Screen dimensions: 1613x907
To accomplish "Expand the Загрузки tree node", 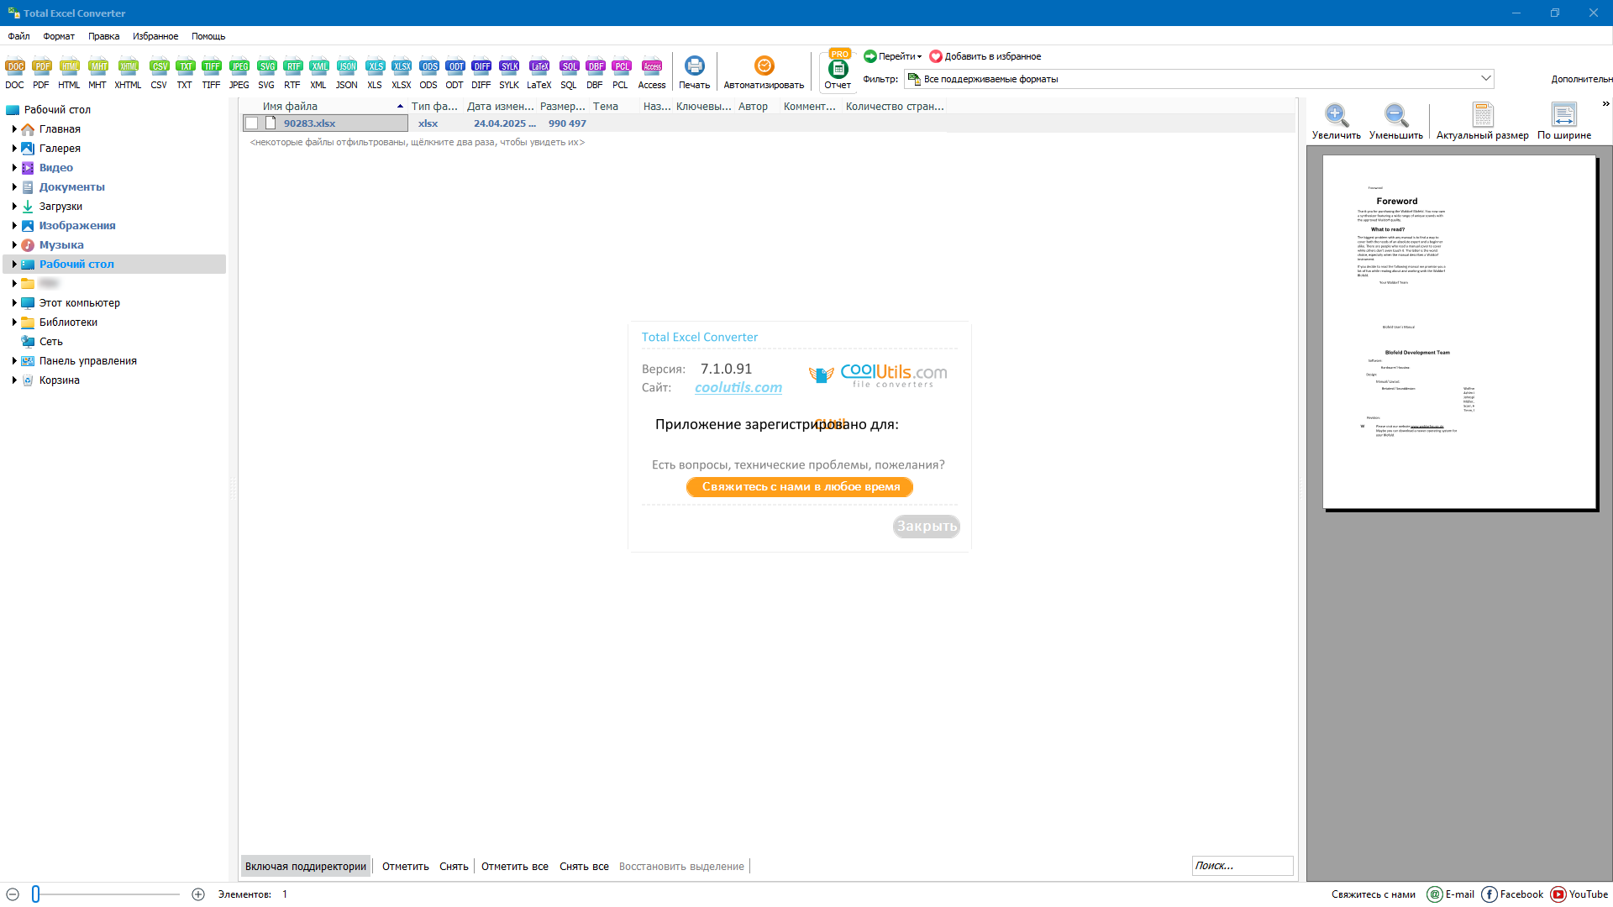I will pos(14,206).
